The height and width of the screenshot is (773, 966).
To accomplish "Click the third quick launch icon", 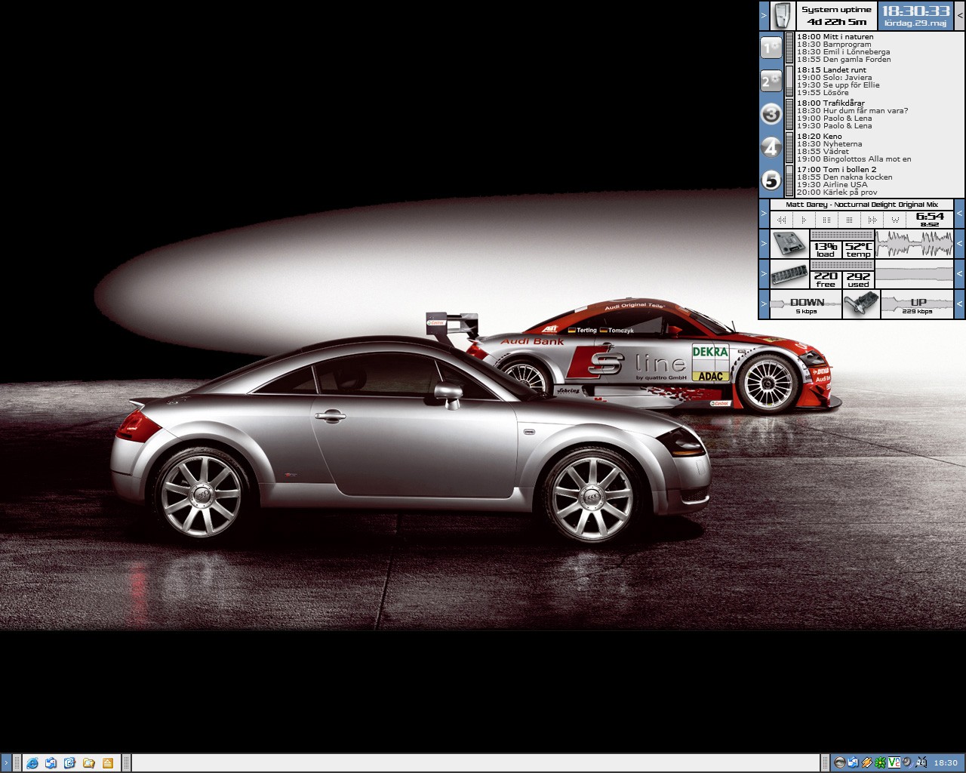I will click(x=69, y=763).
